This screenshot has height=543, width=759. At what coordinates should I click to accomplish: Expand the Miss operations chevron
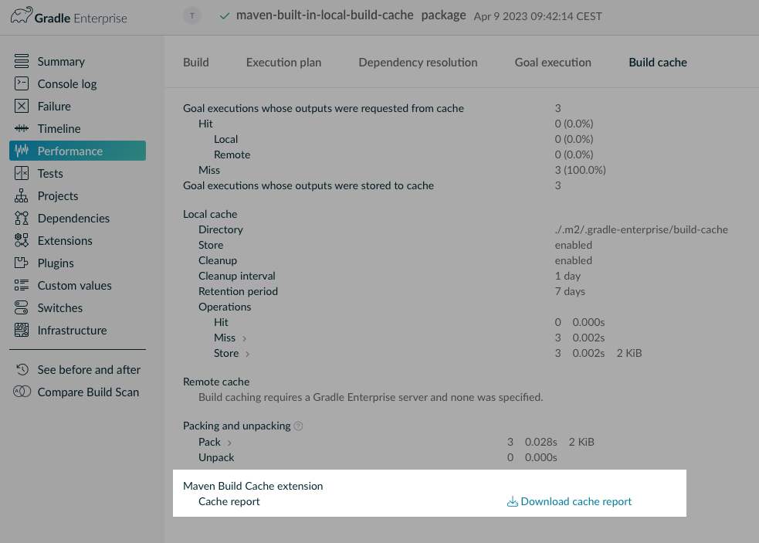245,338
